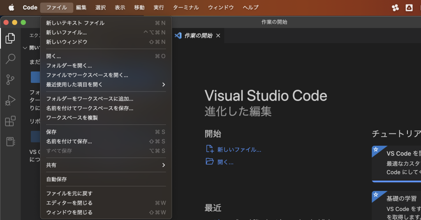The width and height of the screenshot is (421, 220).
Task: Choose 名前を付けてワークスペースを保存... item
Action: point(106,108)
